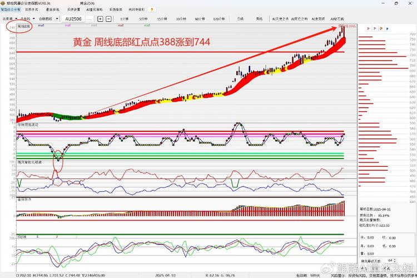Open the 我的自选 menu
Screen dimensions: 417x278
click(x=32, y=9)
